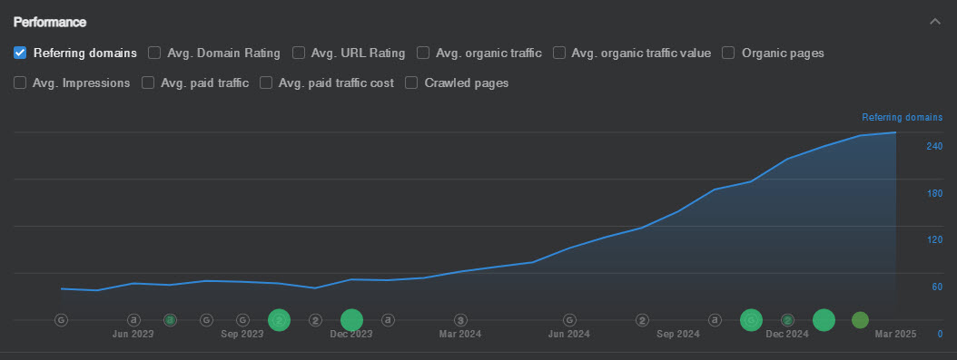
Task: Click the large green circle above Dec 2023
Action: pos(351,320)
